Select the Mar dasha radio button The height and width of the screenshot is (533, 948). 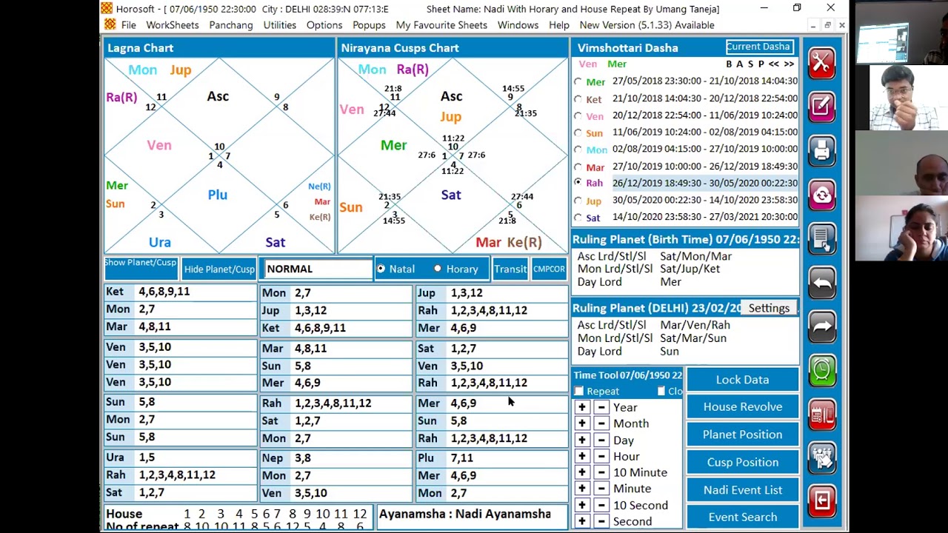point(578,167)
